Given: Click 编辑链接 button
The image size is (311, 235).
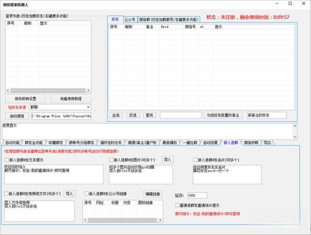Looking at the screenshot, I should click(152, 194).
